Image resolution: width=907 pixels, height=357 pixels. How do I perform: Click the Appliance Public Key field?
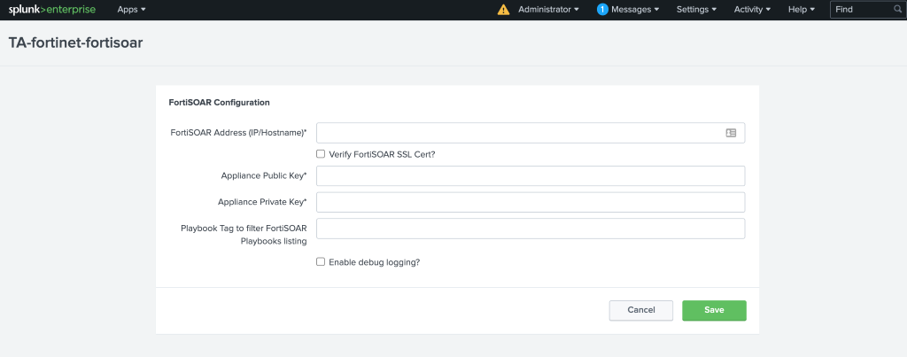tap(531, 176)
